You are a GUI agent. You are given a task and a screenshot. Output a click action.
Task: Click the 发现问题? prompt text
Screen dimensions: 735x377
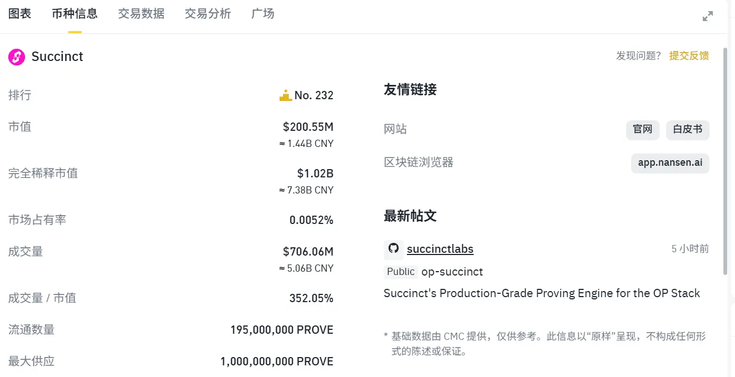pyautogui.click(x=638, y=55)
